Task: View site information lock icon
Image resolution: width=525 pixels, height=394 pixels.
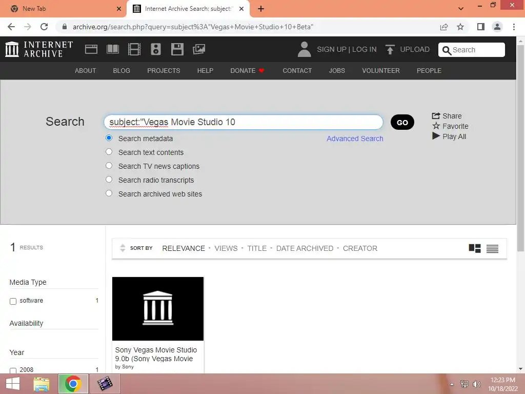Action: pyautogui.click(x=65, y=27)
